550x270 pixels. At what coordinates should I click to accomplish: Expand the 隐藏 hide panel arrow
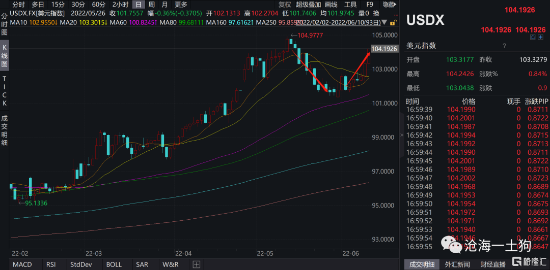[390, 5]
